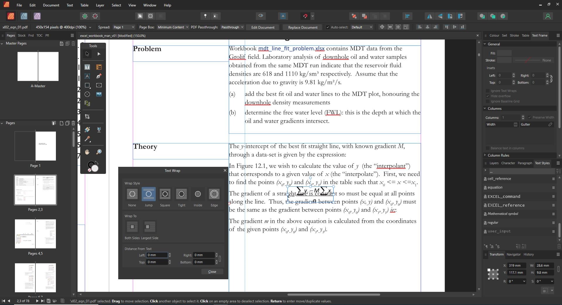Select the Fill gradient tool
562x305 pixels.
coord(87,130)
